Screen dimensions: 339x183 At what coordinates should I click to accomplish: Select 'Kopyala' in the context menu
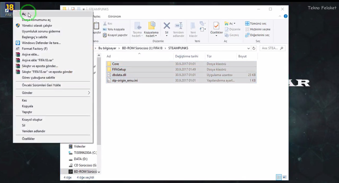(x=53, y=106)
